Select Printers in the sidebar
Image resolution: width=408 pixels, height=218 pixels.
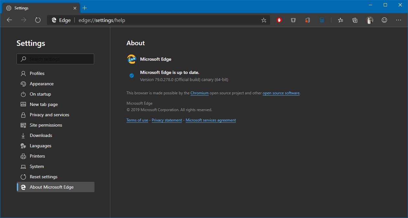[56, 156]
